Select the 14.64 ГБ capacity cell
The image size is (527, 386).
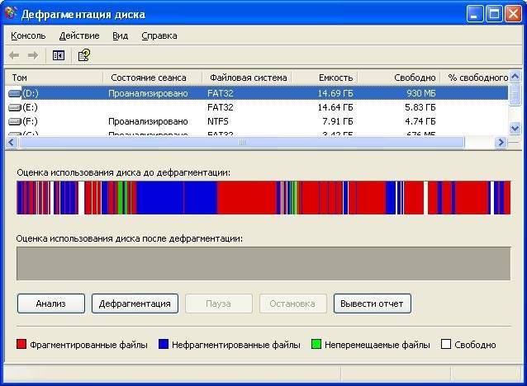335,107
